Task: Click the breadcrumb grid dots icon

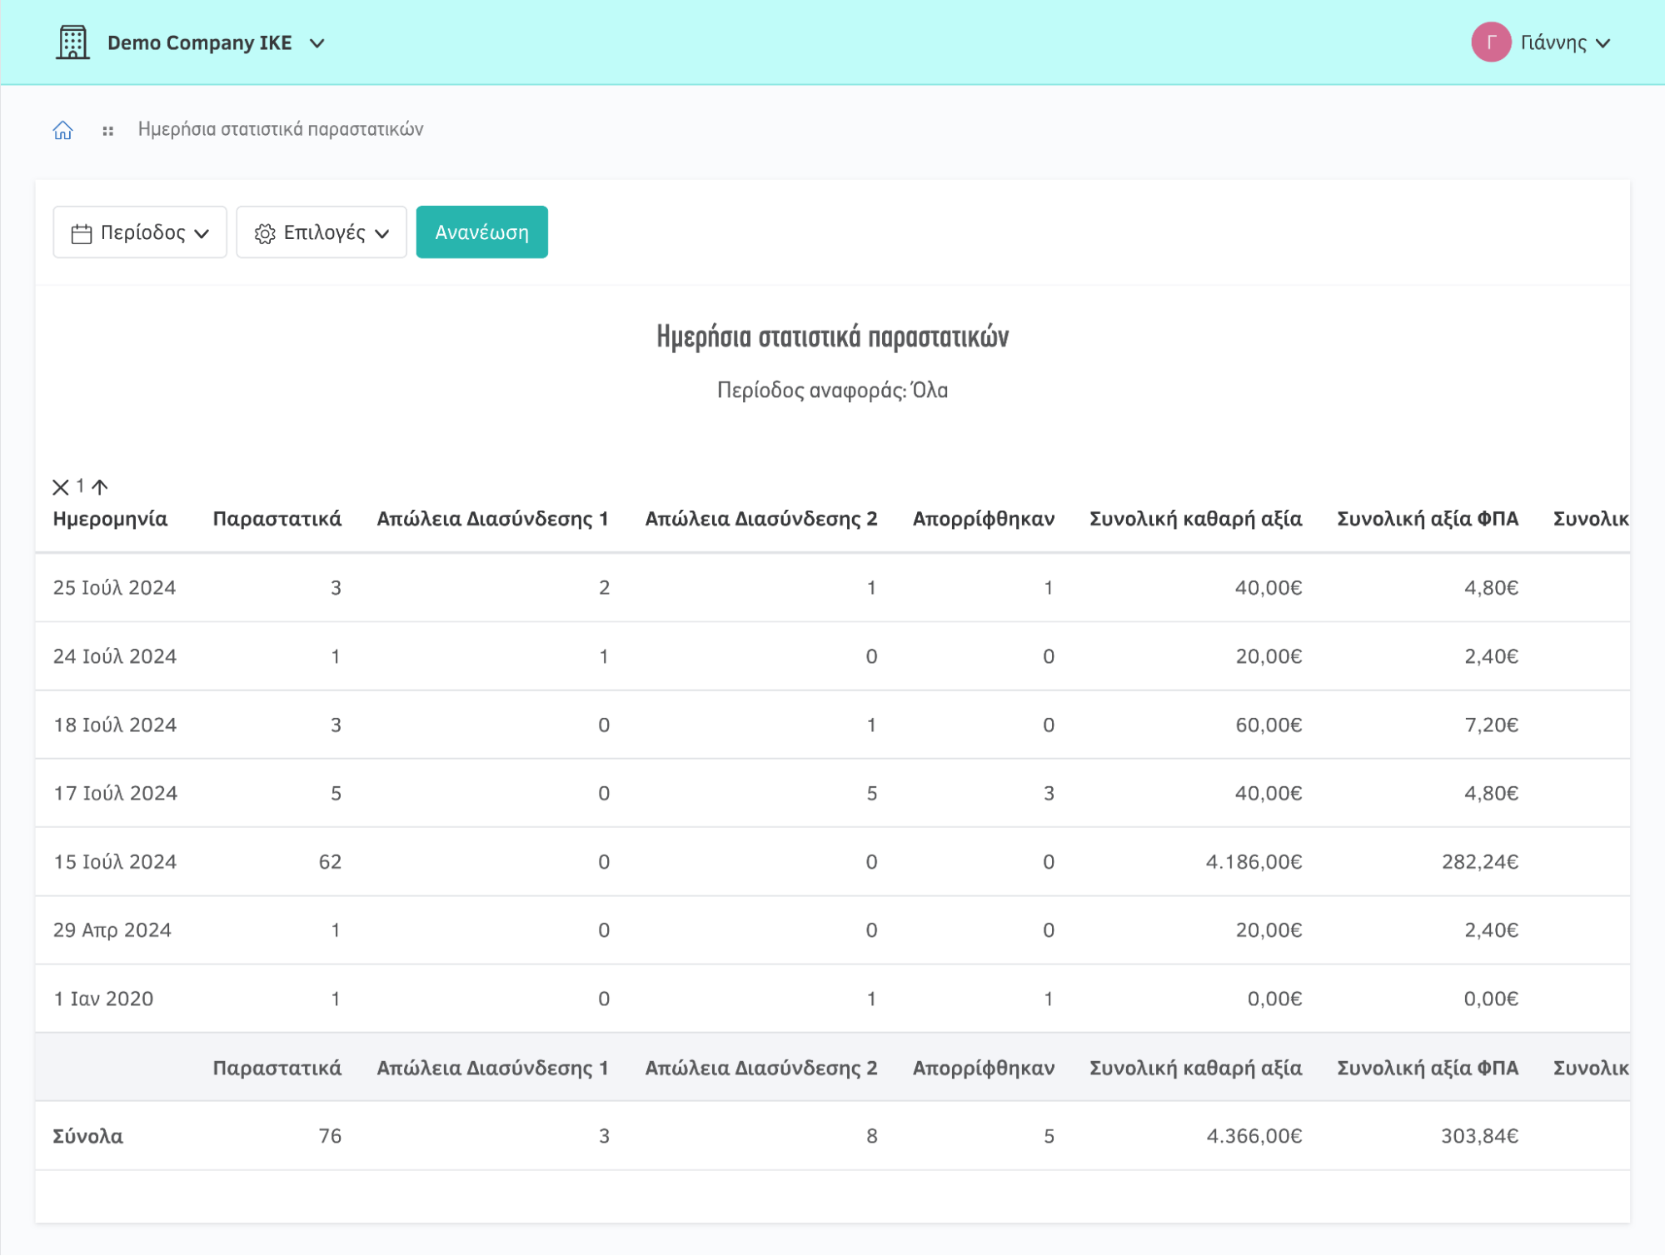Action: [107, 131]
